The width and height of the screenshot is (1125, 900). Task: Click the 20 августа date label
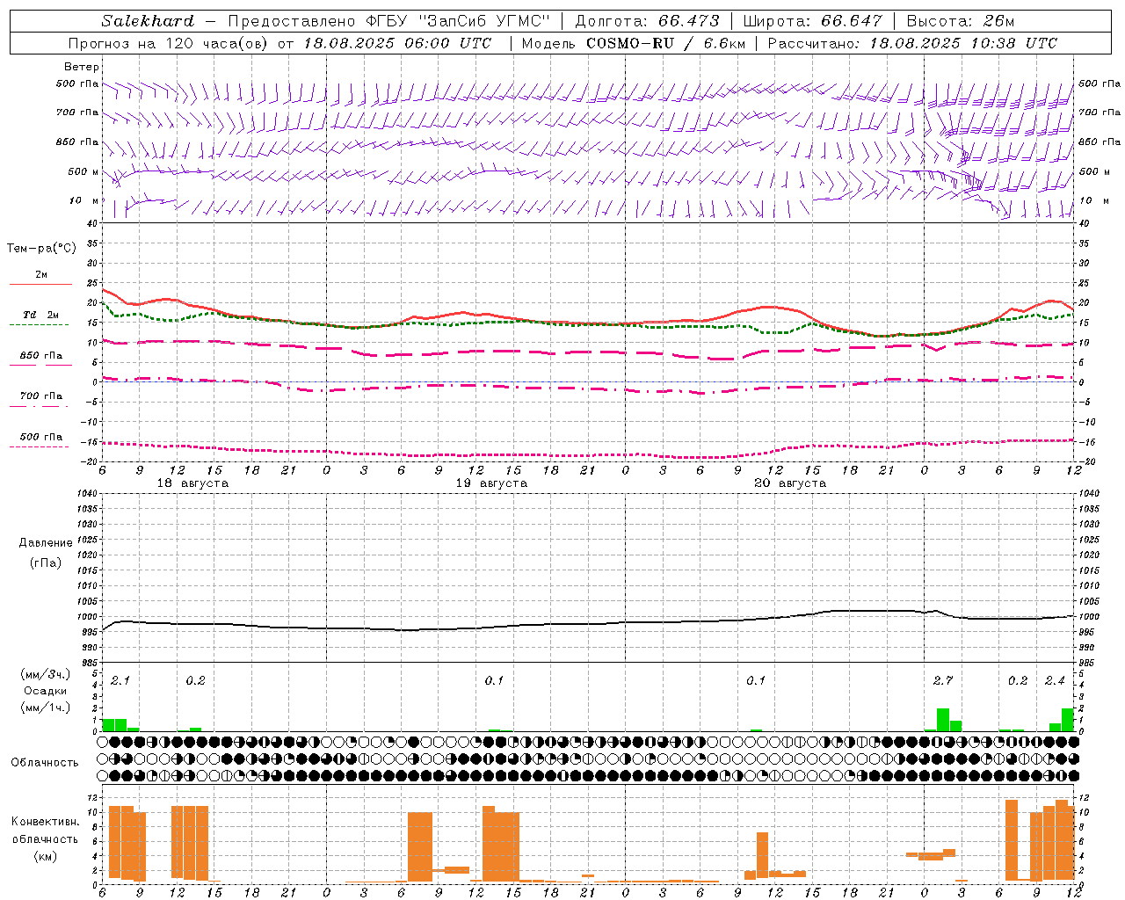(x=790, y=483)
